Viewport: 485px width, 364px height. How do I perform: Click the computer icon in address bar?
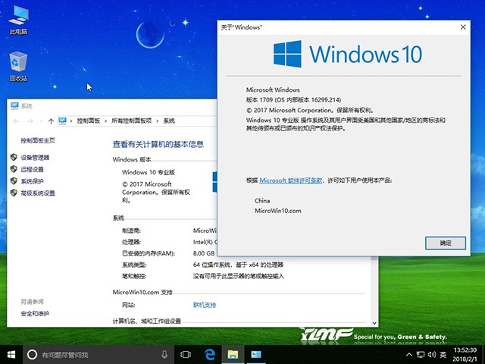(63, 121)
